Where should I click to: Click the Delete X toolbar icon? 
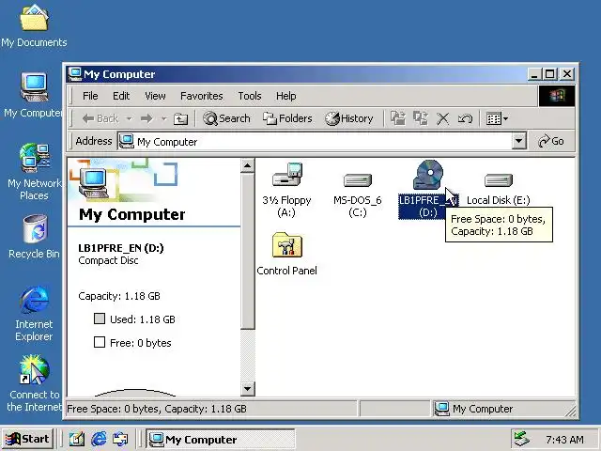pyautogui.click(x=442, y=118)
